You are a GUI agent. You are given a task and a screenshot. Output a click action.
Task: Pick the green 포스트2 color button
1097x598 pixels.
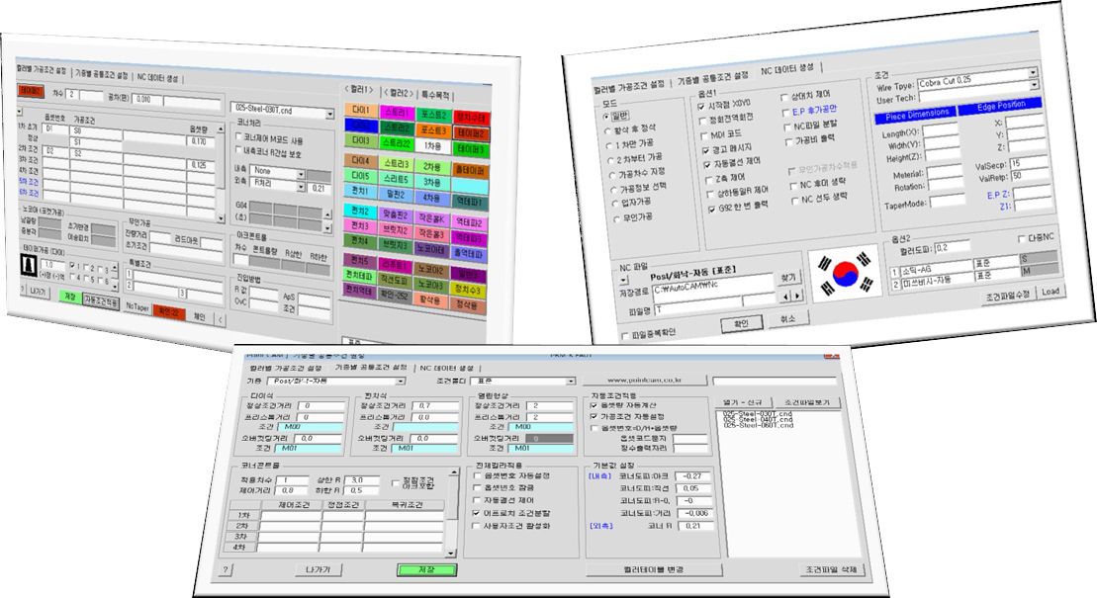(x=433, y=115)
